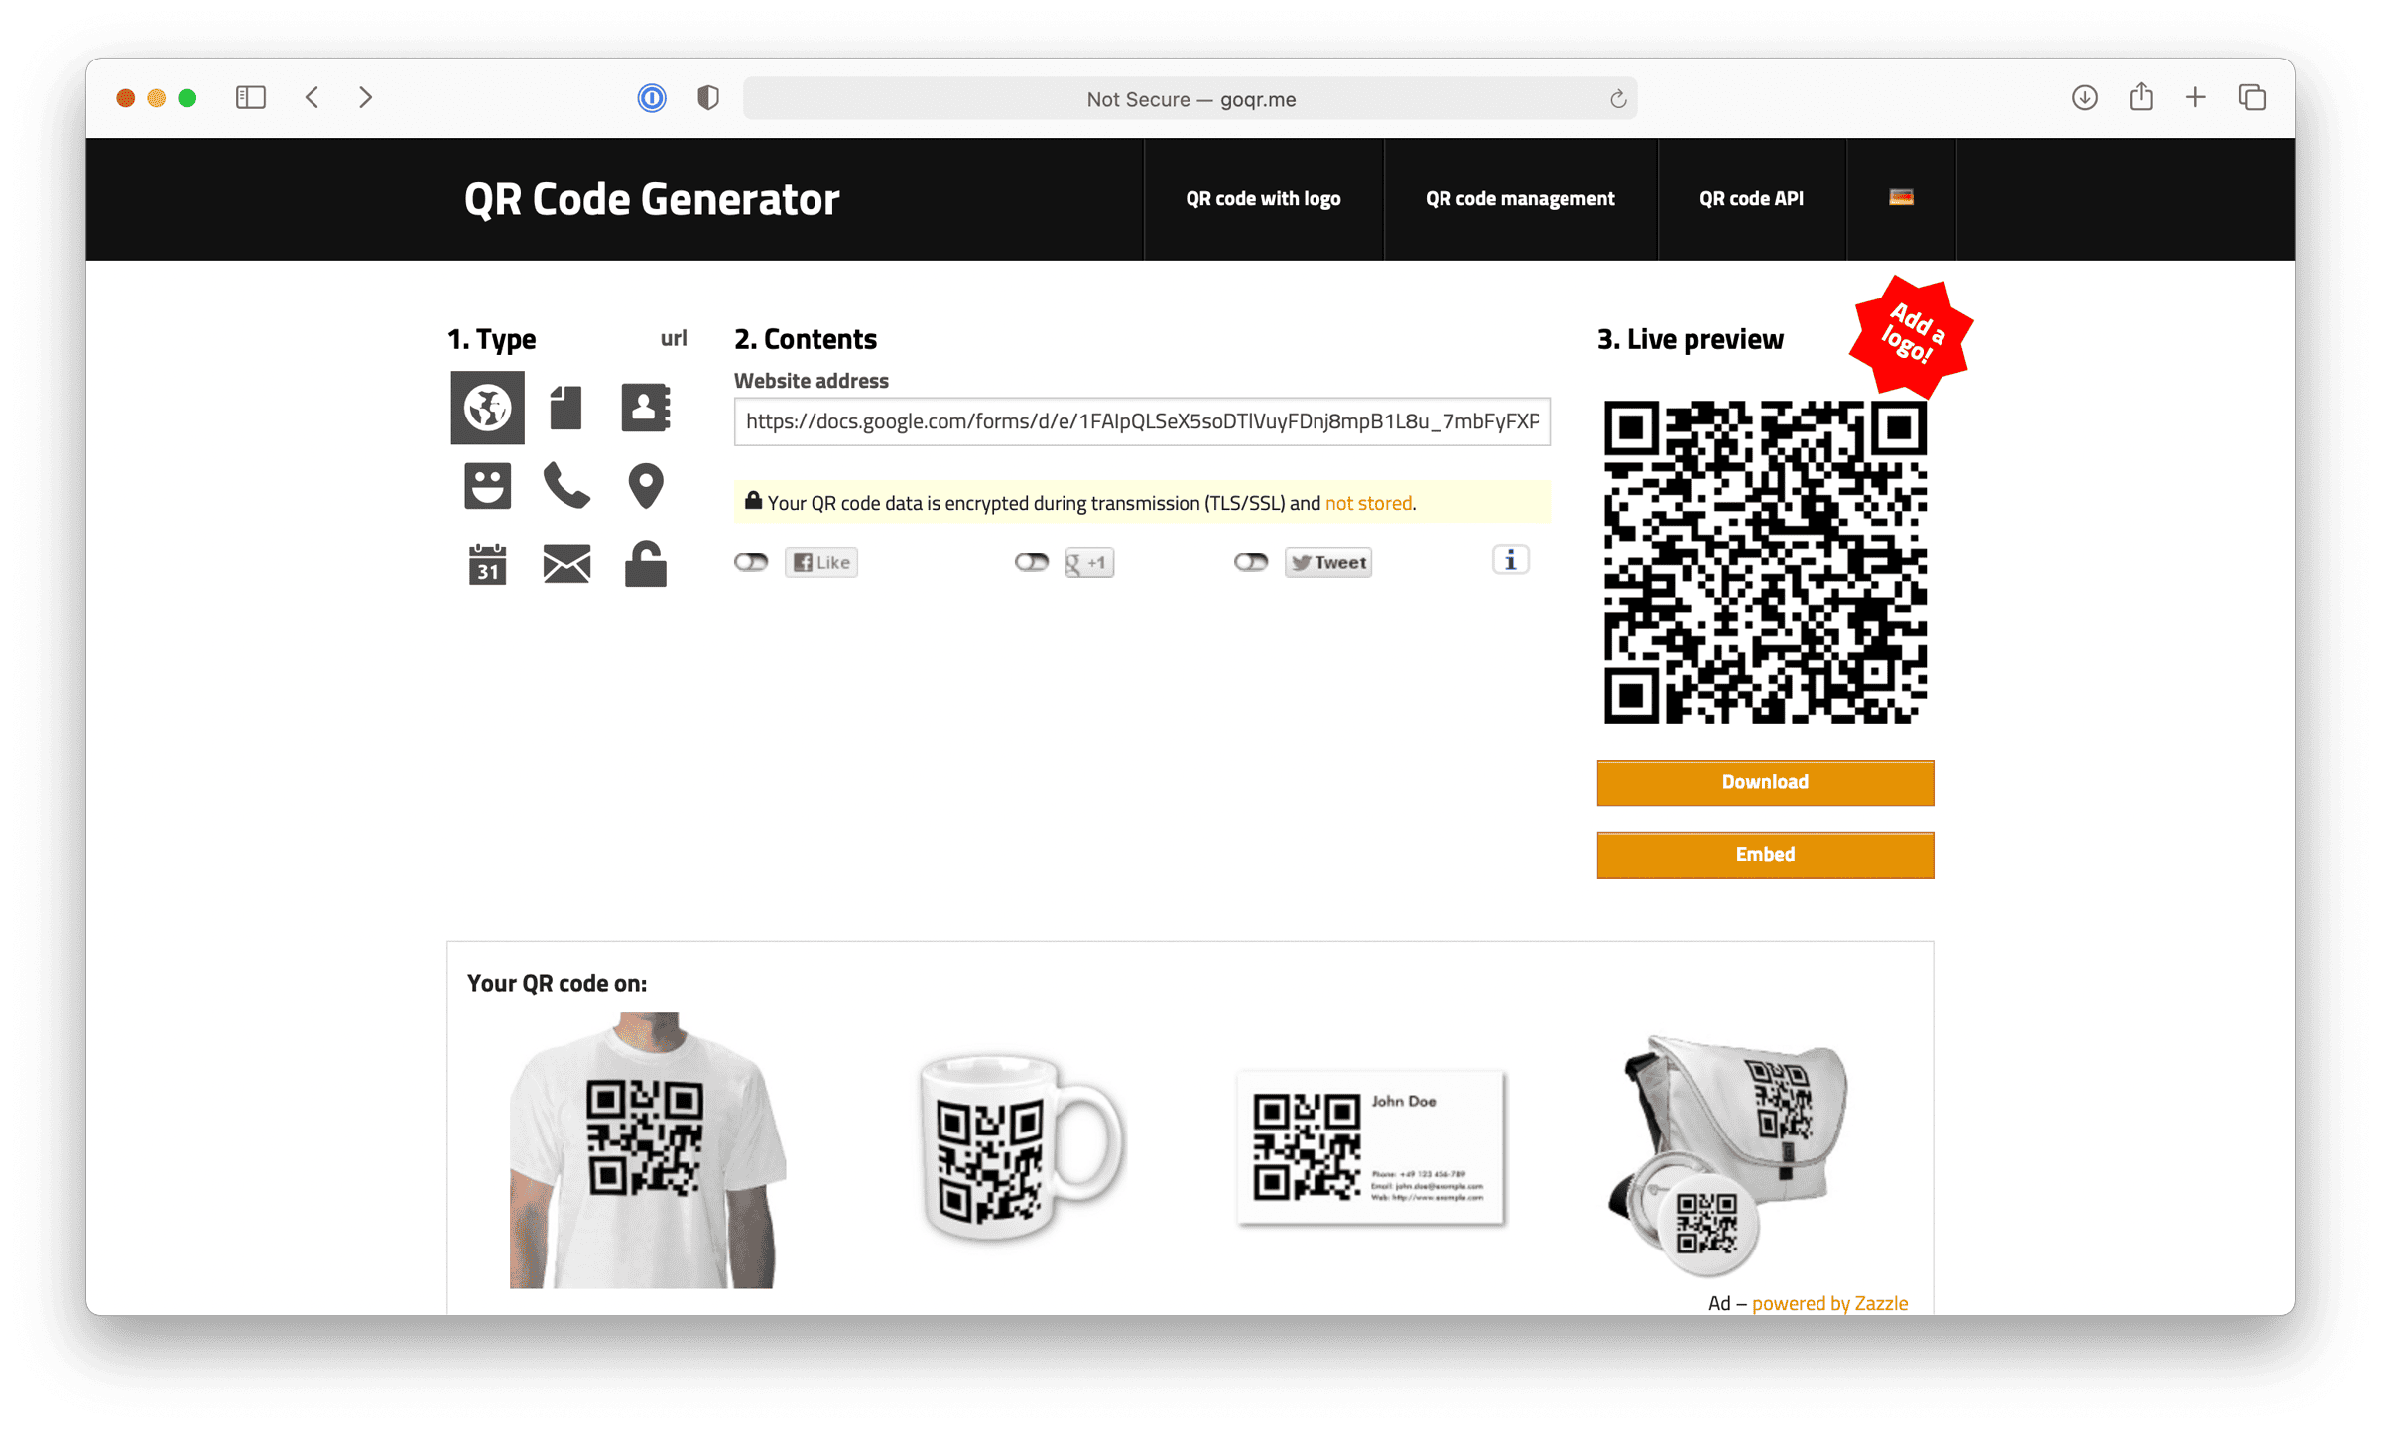The height and width of the screenshot is (1429, 2381).
Task: Choose the text document QR type
Action: tap(565, 408)
